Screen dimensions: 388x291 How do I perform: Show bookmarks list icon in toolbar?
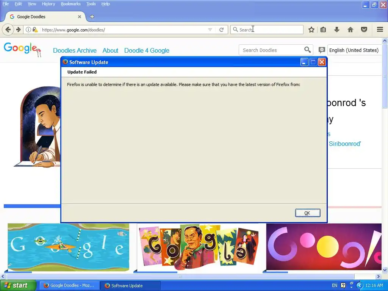pyautogui.click(x=323, y=30)
